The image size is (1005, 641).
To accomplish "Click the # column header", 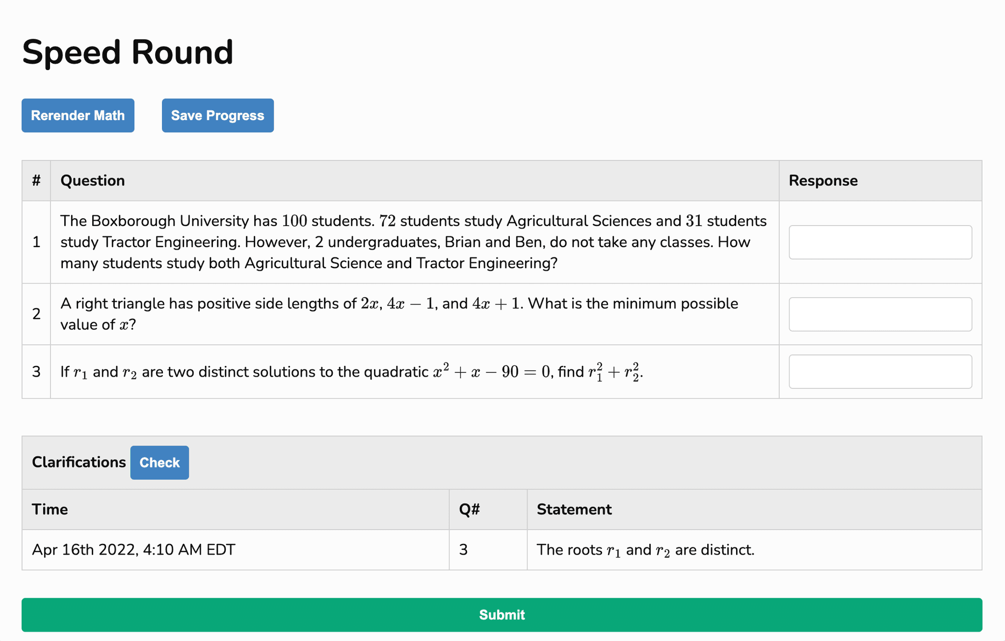I will [x=36, y=180].
